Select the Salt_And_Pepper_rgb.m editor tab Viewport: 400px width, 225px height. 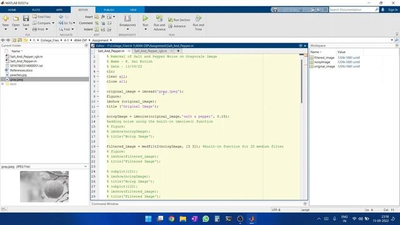[151, 51]
